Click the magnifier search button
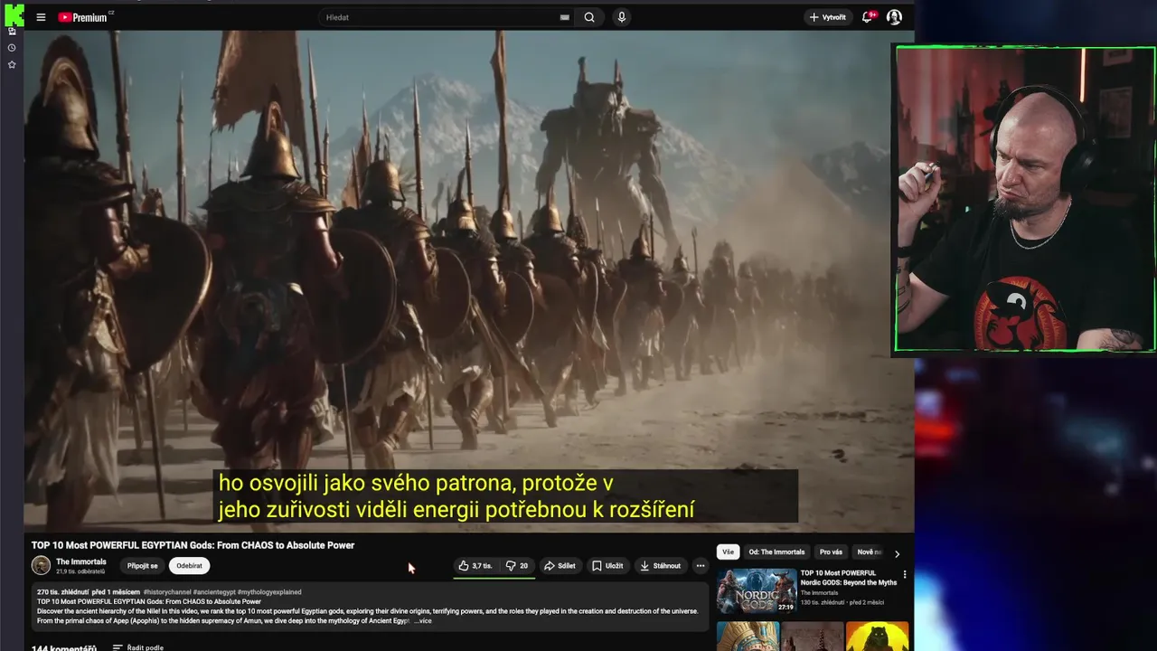Viewport: 1157px width, 651px height. click(x=589, y=17)
